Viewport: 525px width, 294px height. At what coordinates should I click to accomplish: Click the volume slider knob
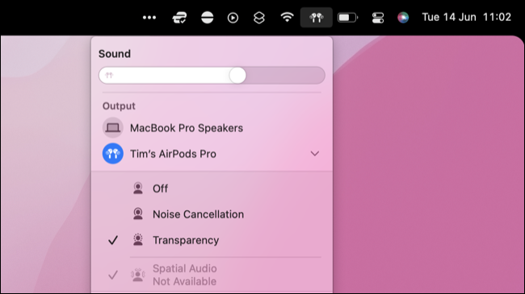(x=237, y=75)
